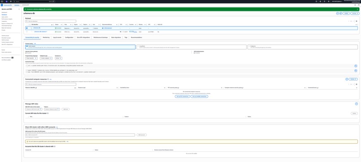Copy the export RDSHOST psql snippet
The height and width of the screenshot is (162, 361).
tap(356, 71)
